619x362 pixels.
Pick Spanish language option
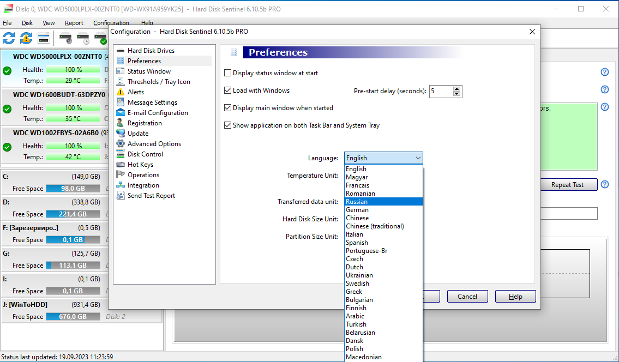click(383, 243)
